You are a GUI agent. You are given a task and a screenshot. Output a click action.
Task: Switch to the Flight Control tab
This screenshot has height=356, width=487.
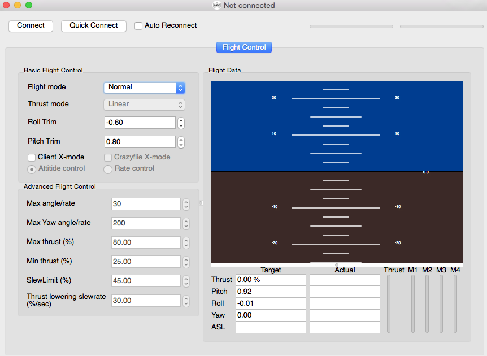pos(244,47)
